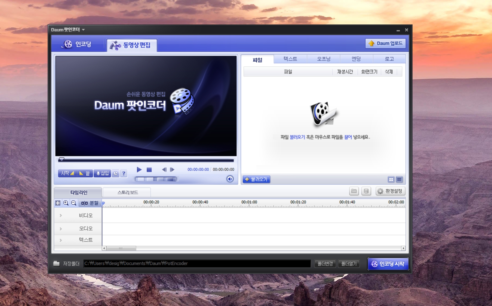This screenshot has height=306, width=492.
Task: Sort by the 파일 column header
Action: (x=288, y=72)
